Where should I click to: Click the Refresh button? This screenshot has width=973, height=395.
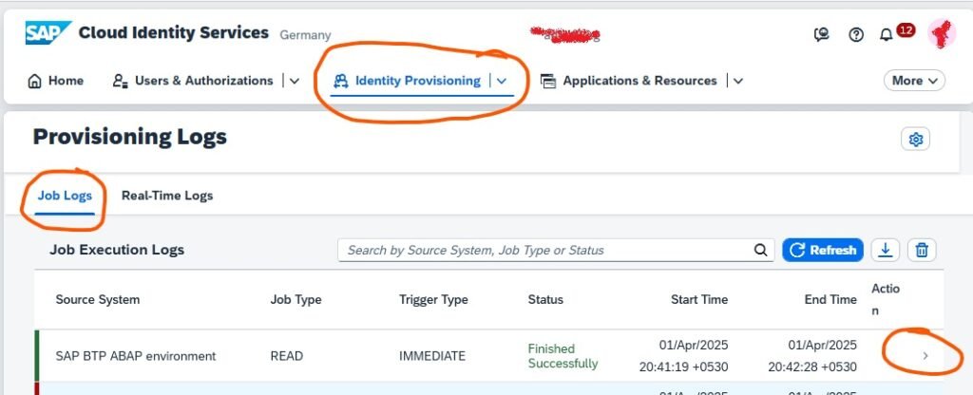coord(823,251)
